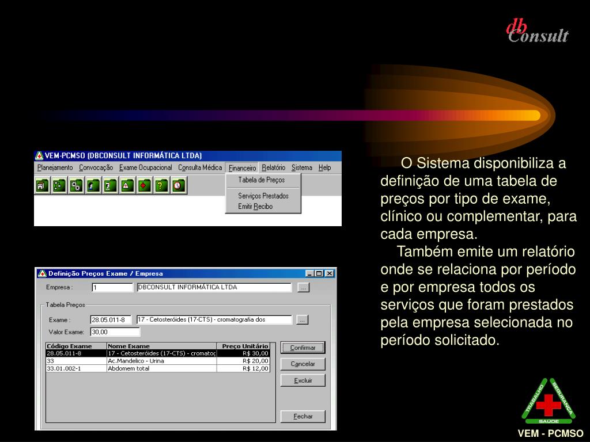Click the Empresa name field DBCONSULT INFORMÁTICA
This screenshot has width=590, height=442.
pyautogui.click(x=214, y=287)
